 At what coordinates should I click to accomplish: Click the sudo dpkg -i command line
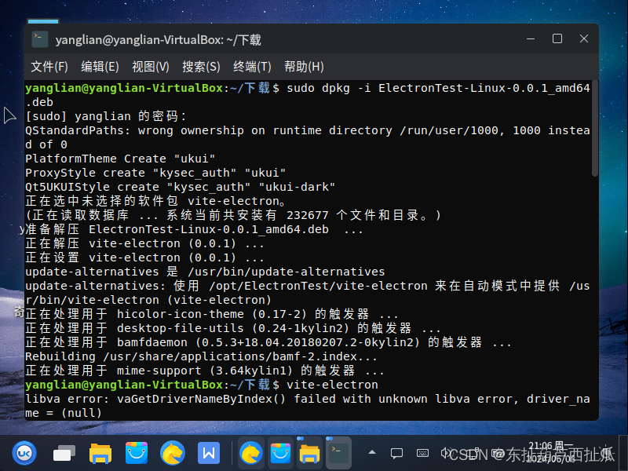coord(307,95)
